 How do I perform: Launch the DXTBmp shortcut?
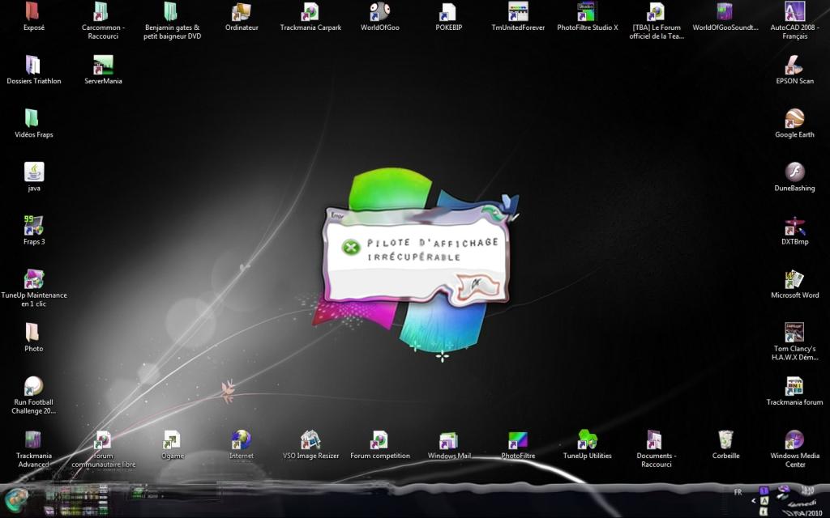coord(794,227)
